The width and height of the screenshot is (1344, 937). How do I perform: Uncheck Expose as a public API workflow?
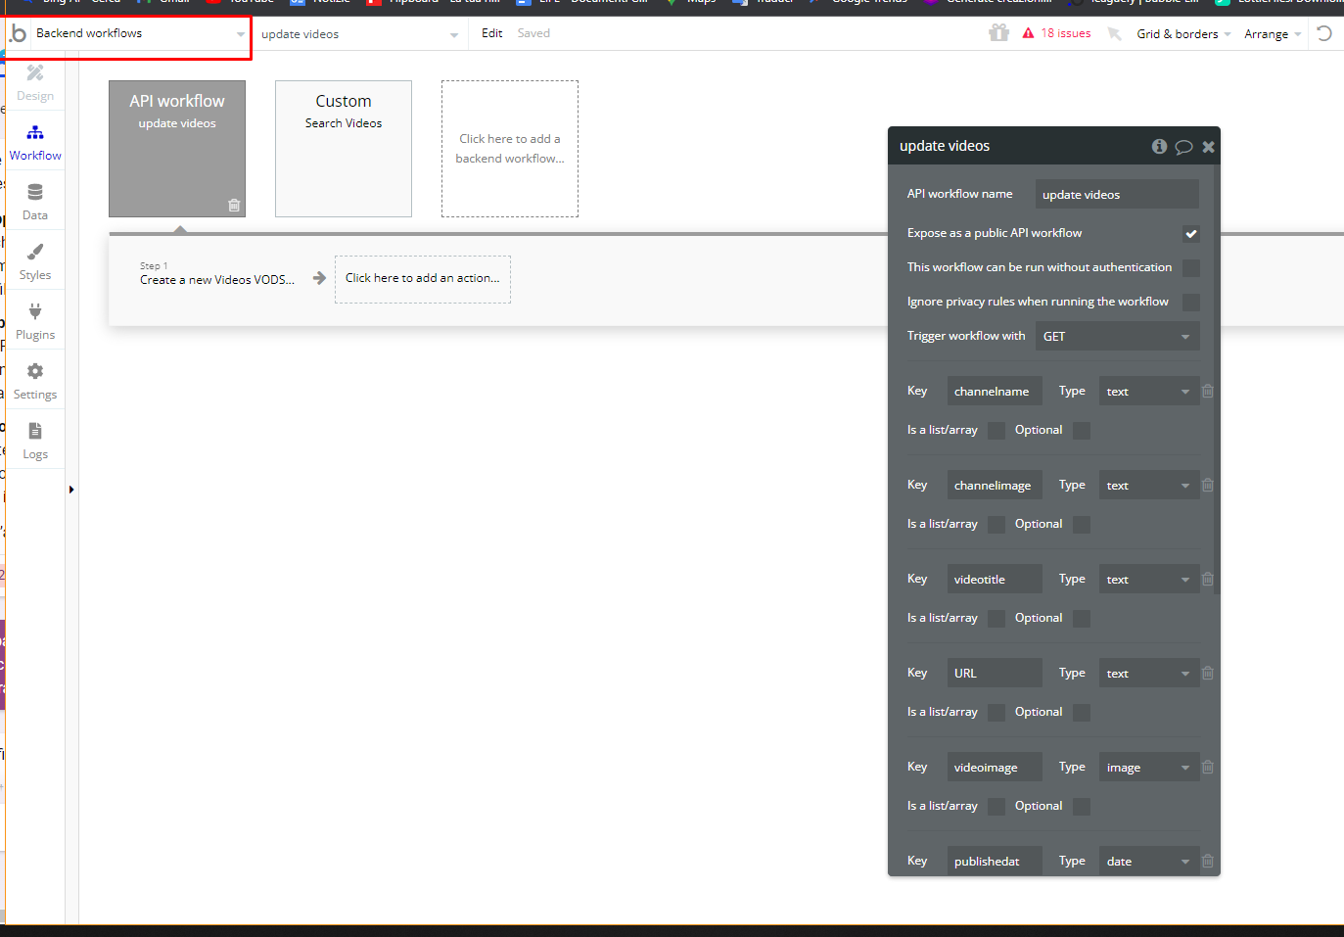point(1190,234)
